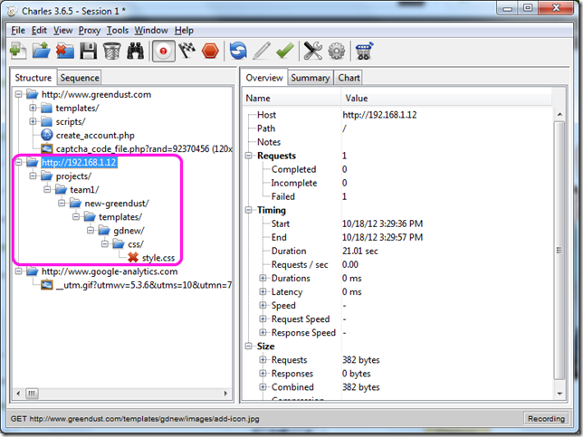Expand the Speed row
Screen dimensions: 583x437
click(x=263, y=306)
